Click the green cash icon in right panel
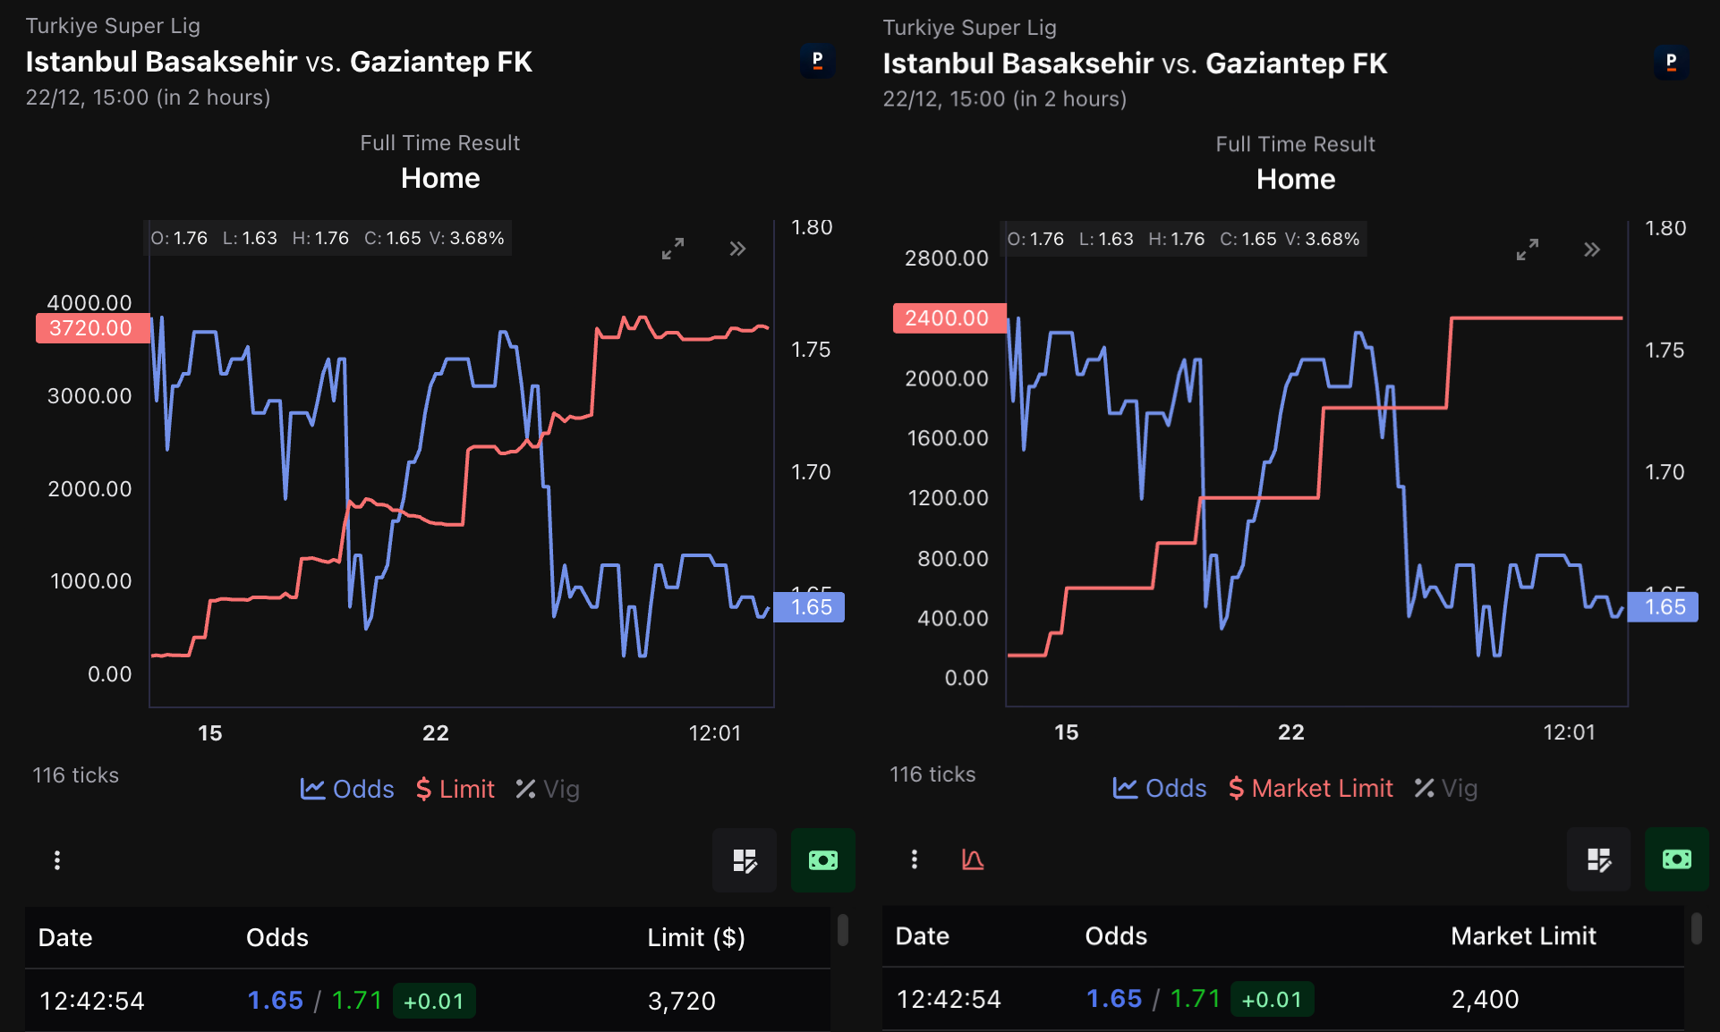1720x1032 pixels. 1676,859
